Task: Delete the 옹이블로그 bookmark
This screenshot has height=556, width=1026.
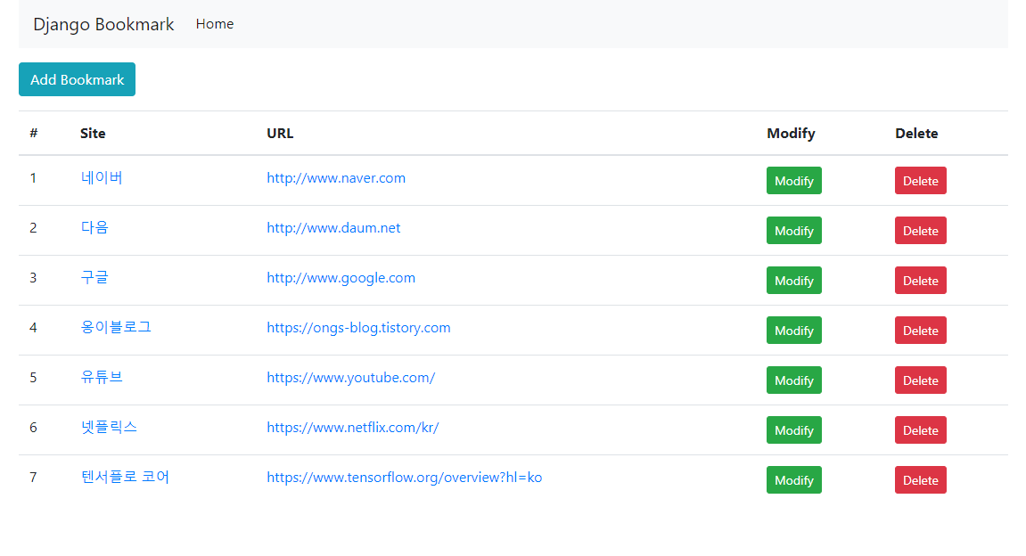Action: [921, 331]
